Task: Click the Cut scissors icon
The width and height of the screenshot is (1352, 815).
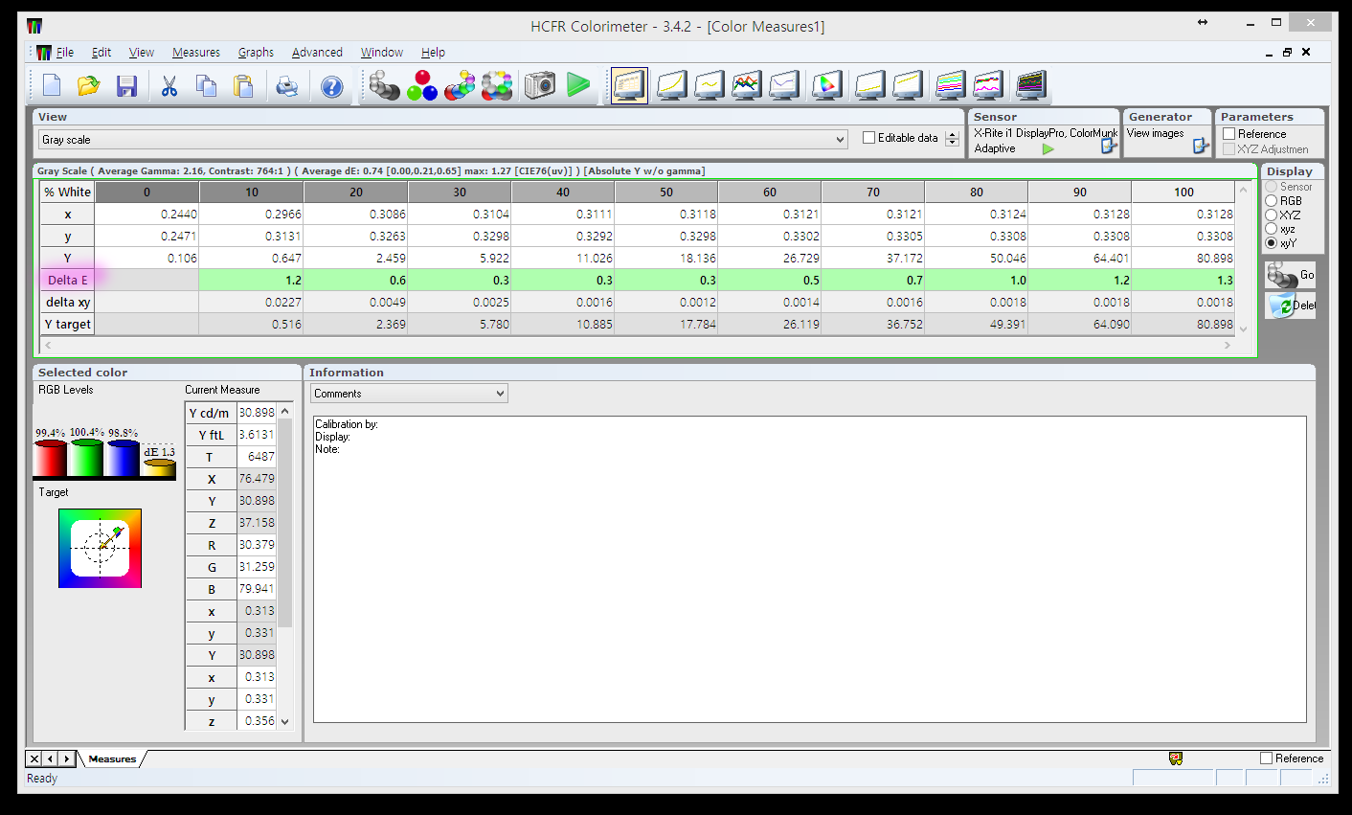Action: tap(169, 87)
